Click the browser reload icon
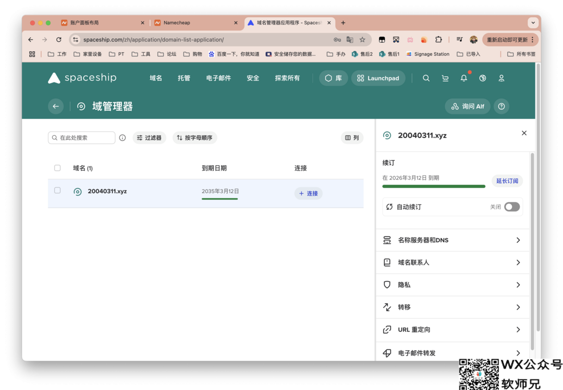Image resolution: width=563 pixels, height=390 pixels. (x=59, y=40)
